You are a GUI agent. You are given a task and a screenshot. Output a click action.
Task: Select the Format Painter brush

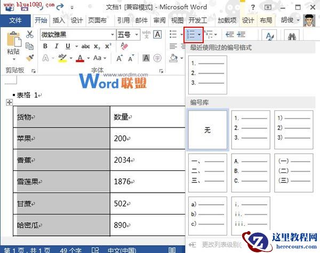30,58
